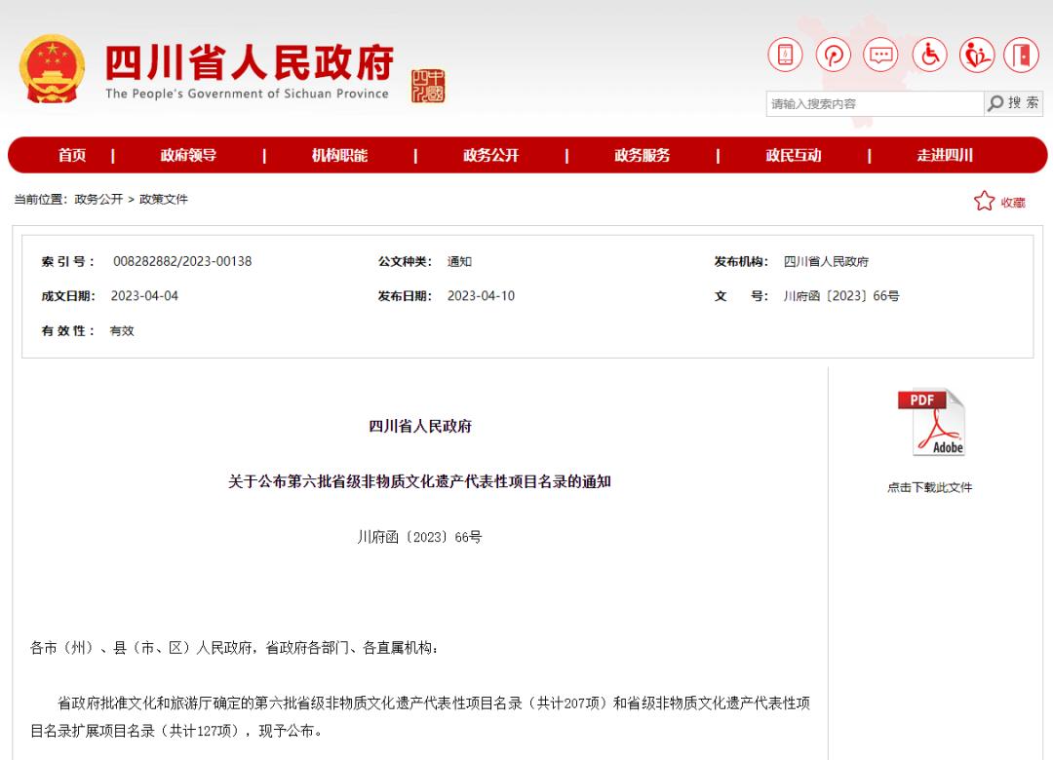Open the mobile phone version icon
The image size is (1053, 760).
pos(785,55)
